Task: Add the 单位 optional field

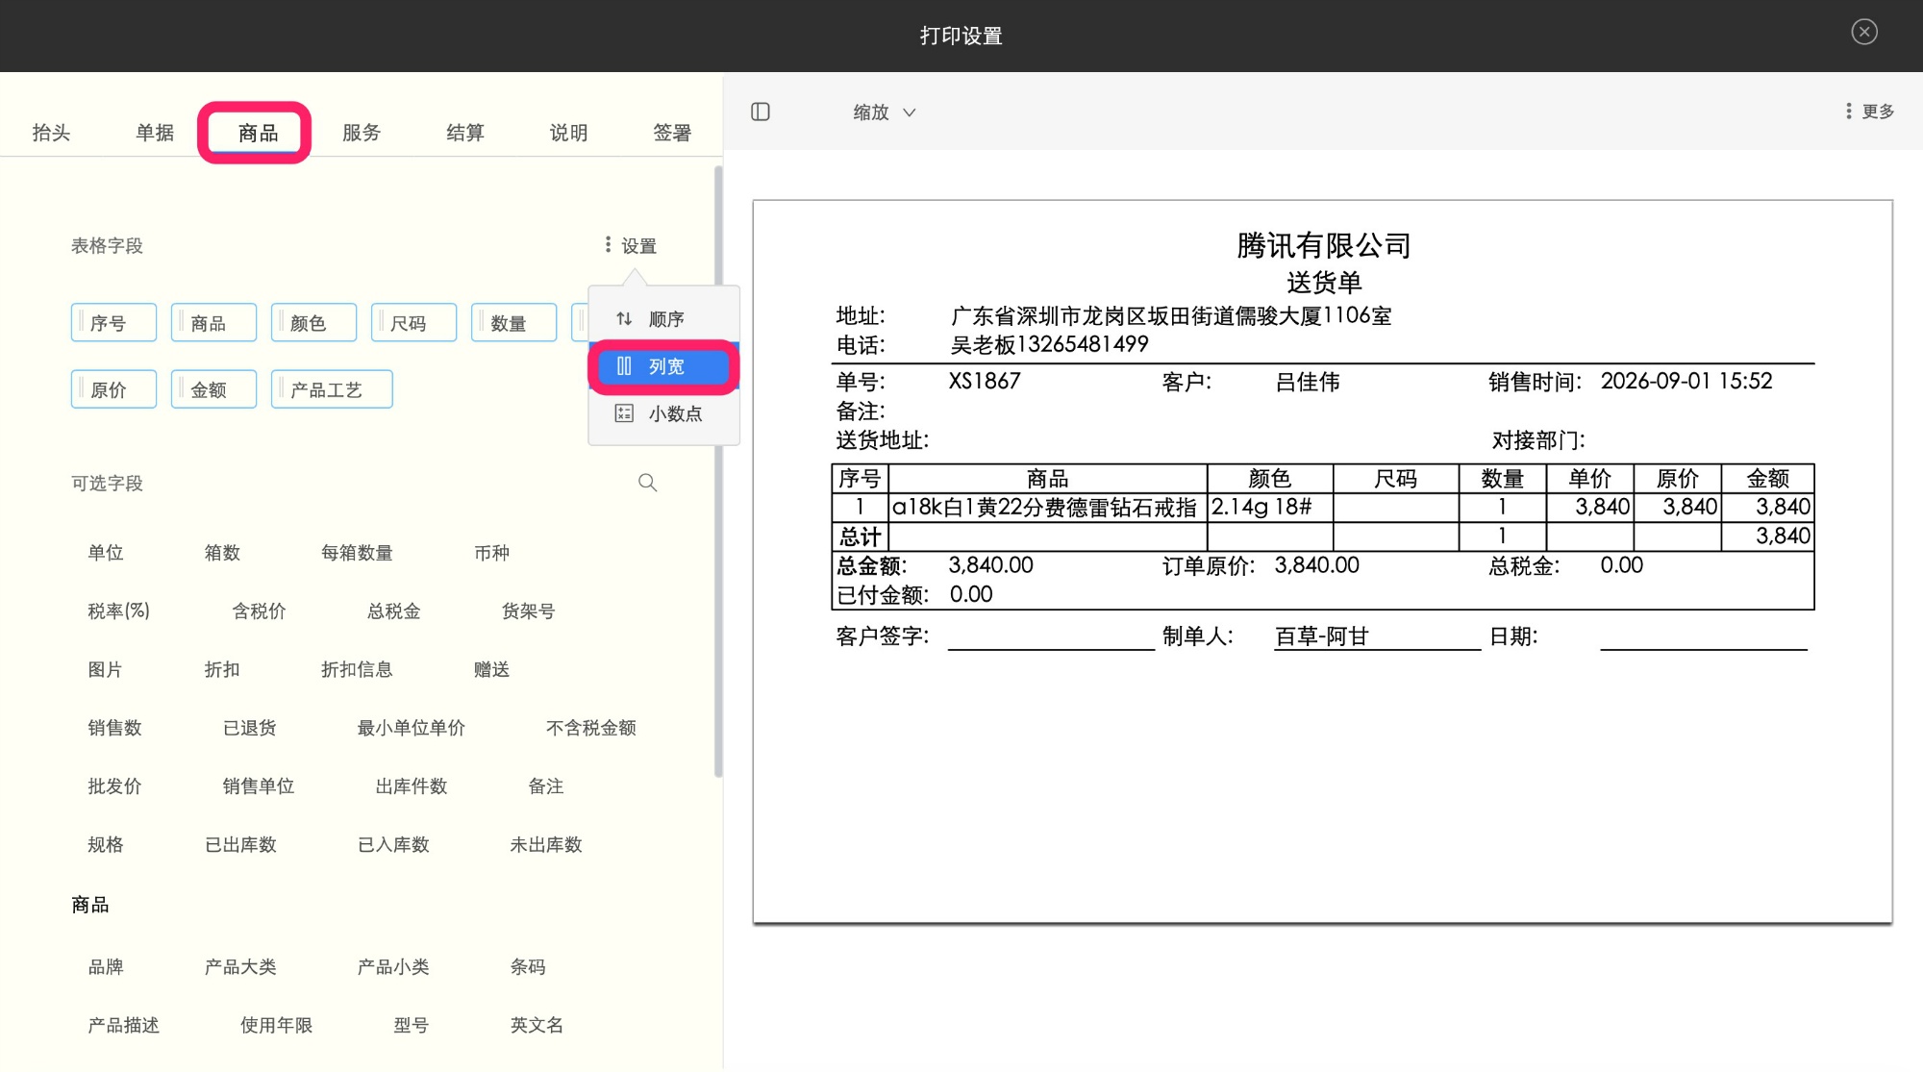Action: point(106,553)
